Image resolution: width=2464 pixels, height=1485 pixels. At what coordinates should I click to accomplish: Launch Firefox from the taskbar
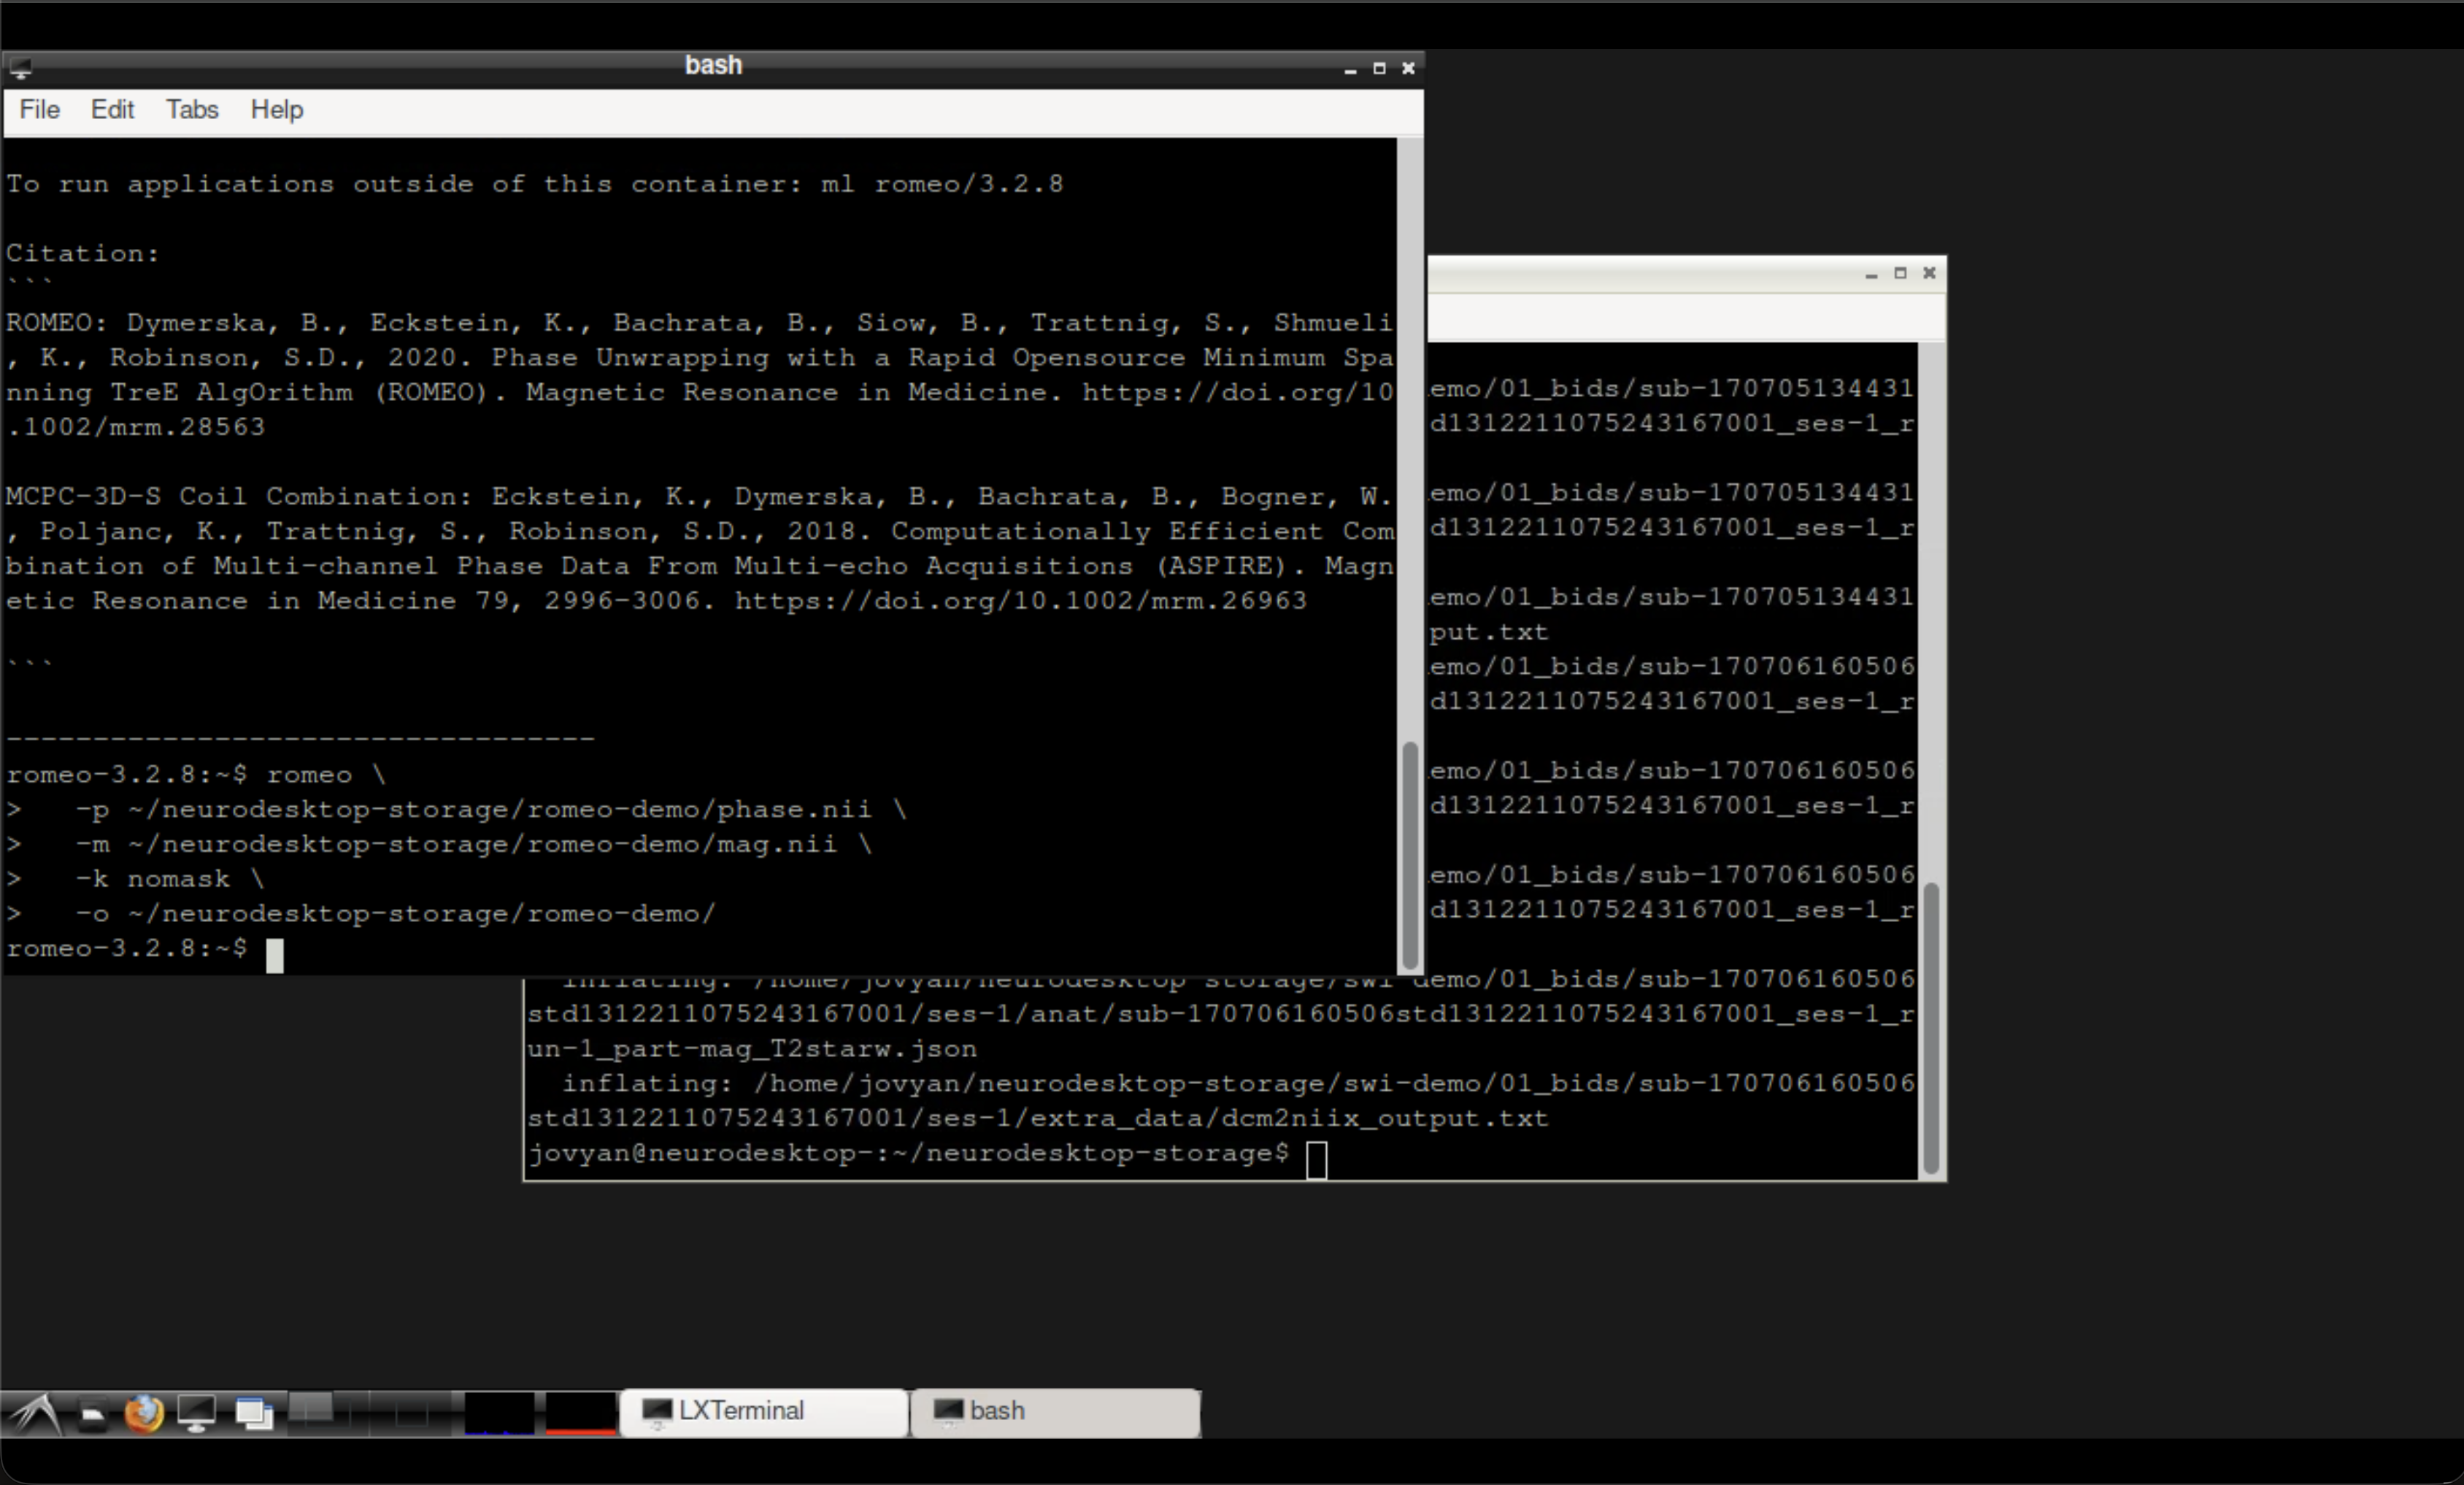144,1413
